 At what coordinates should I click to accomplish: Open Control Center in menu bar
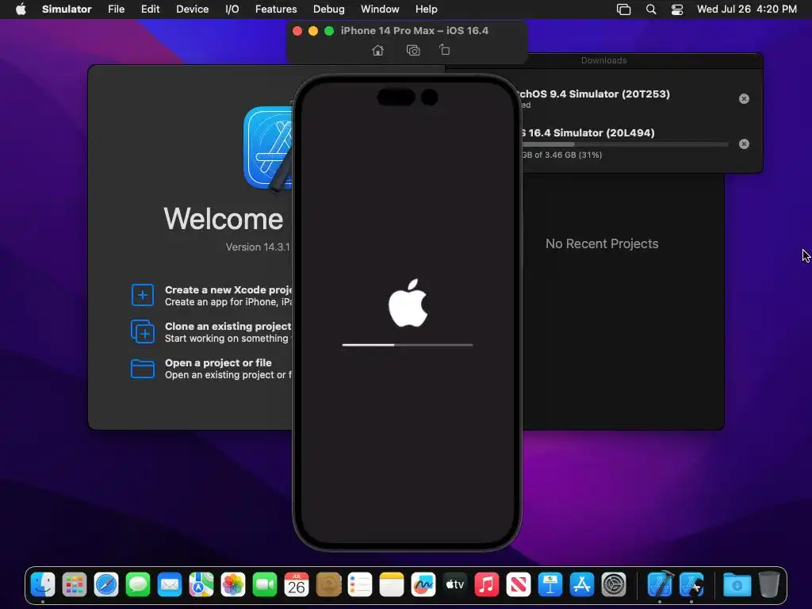pyautogui.click(x=677, y=10)
